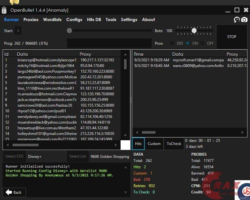Click the '3 days left' label
The image size is (250, 200).
coord(194,147)
